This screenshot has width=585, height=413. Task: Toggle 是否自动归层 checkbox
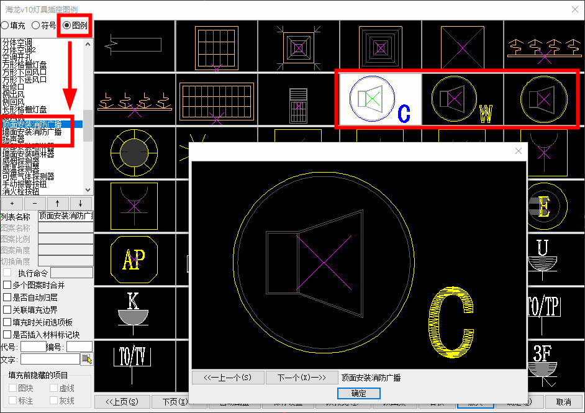[7, 297]
